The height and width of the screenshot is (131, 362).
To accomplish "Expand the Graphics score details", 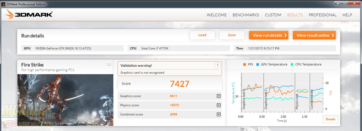I will 218,96.
